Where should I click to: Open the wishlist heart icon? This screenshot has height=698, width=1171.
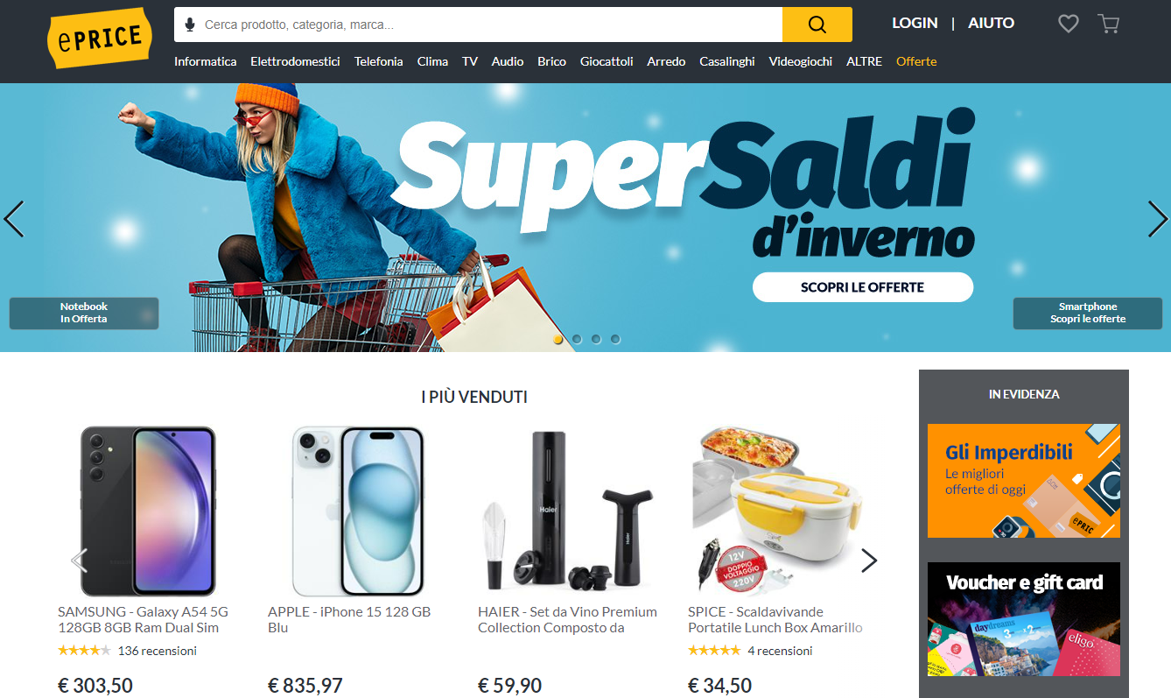click(x=1069, y=24)
